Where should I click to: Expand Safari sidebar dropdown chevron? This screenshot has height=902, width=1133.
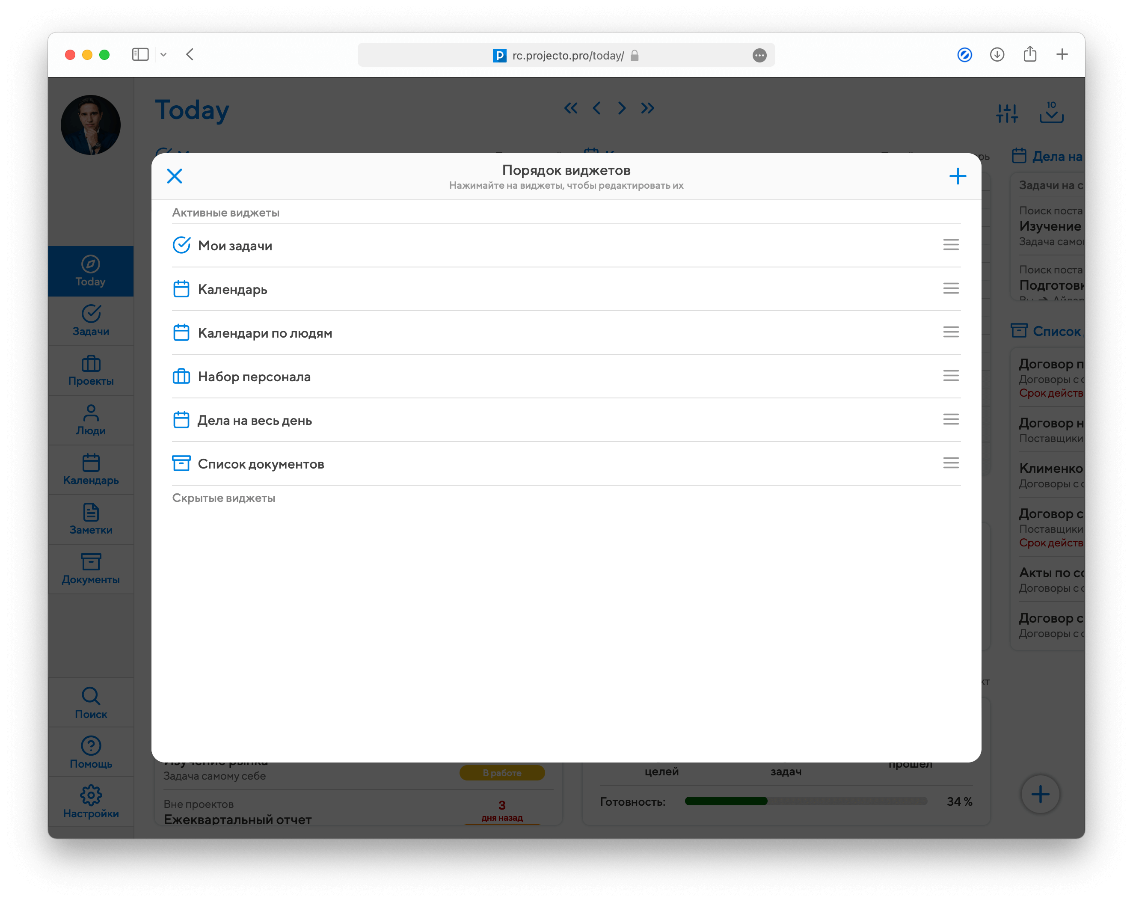coord(163,55)
